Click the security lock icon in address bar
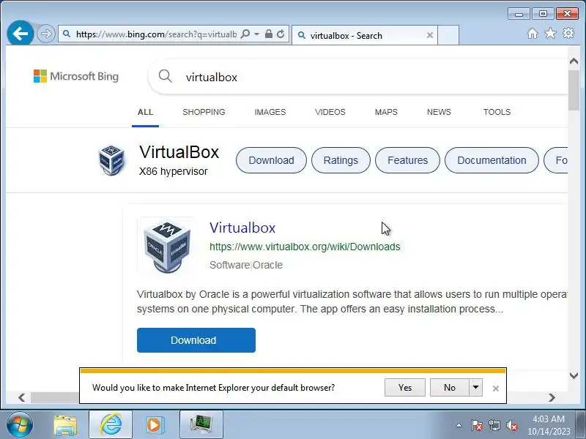Screen dimensions: 586x439 tap(268, 34)
